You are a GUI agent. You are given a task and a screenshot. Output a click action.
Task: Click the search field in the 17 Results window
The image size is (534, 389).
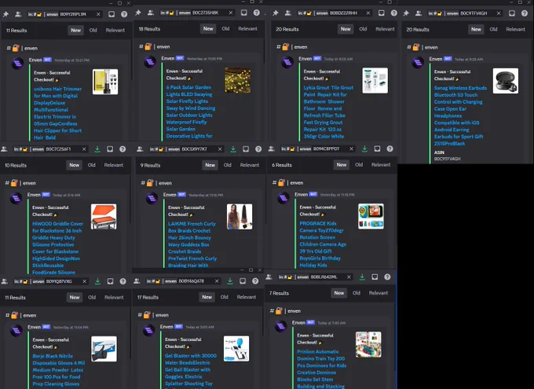coord(182,281)
